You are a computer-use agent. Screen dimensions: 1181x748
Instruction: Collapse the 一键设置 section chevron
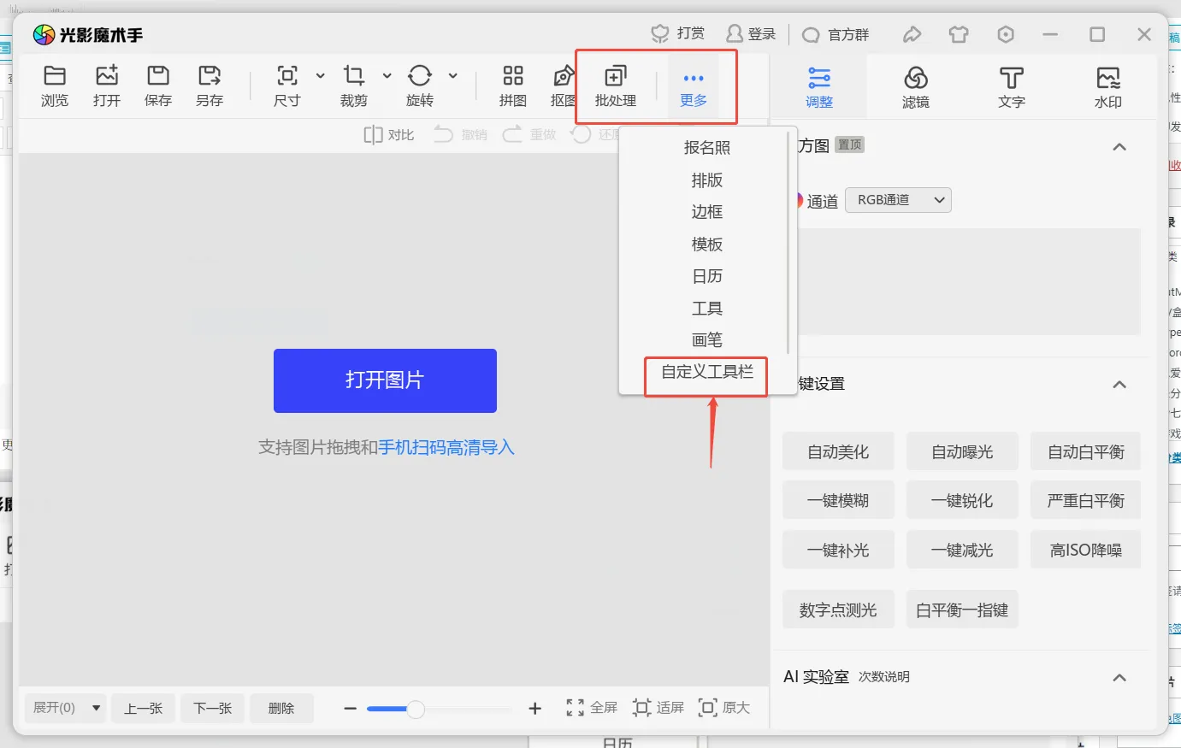(x=1119, y=385)
